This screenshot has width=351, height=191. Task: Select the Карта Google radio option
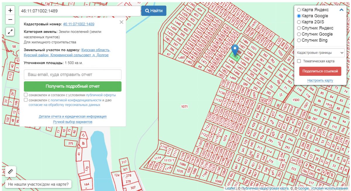coord(299,16)
